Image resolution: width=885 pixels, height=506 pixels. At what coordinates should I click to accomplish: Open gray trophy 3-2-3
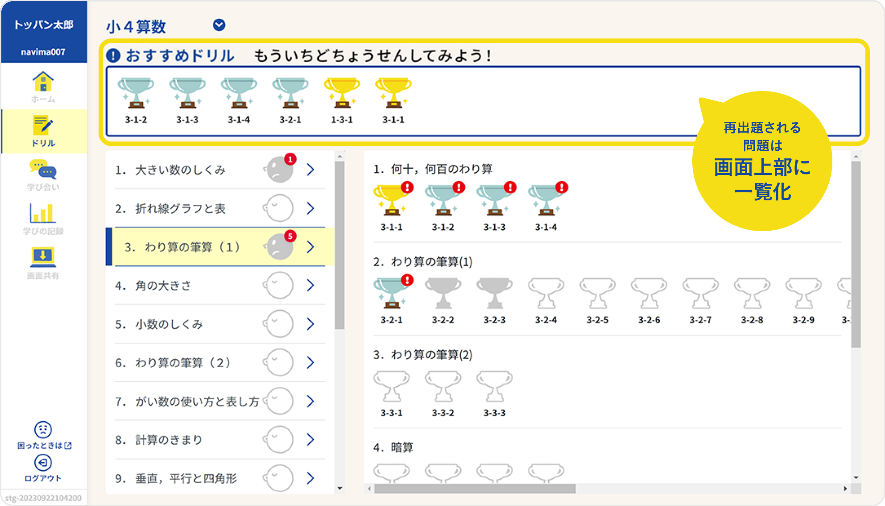495,294
